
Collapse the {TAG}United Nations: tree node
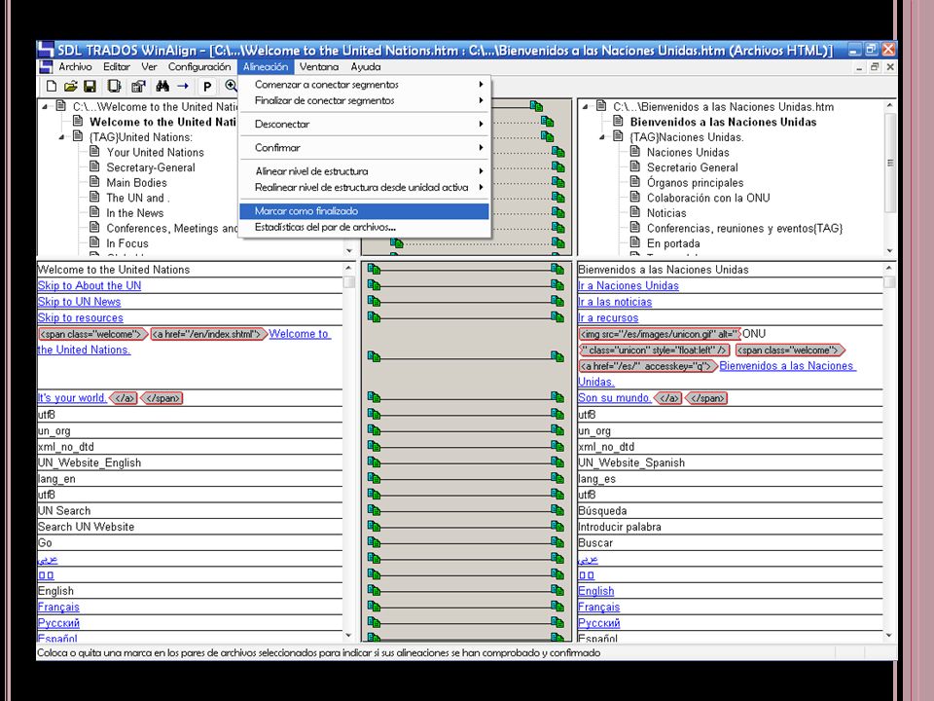click(x=61, y=137)
